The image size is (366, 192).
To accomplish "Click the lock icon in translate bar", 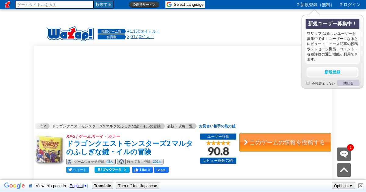I will 30,186.
